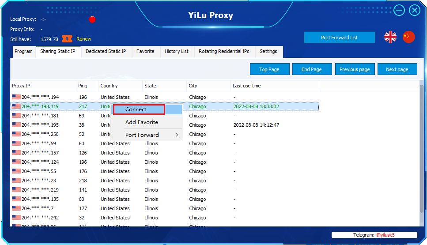The width and height of the screenshot is (427, 245).
Task: Expand the Port Forward submenu arrow
Action: tap(177, 135)
